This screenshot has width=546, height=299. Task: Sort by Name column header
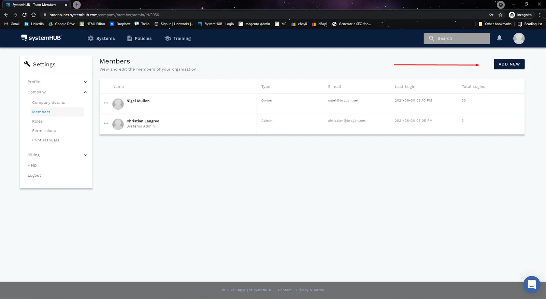point(118,87)
